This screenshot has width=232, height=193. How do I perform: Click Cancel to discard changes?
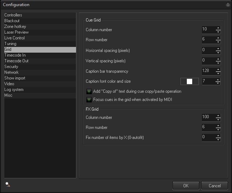point(214,185)
